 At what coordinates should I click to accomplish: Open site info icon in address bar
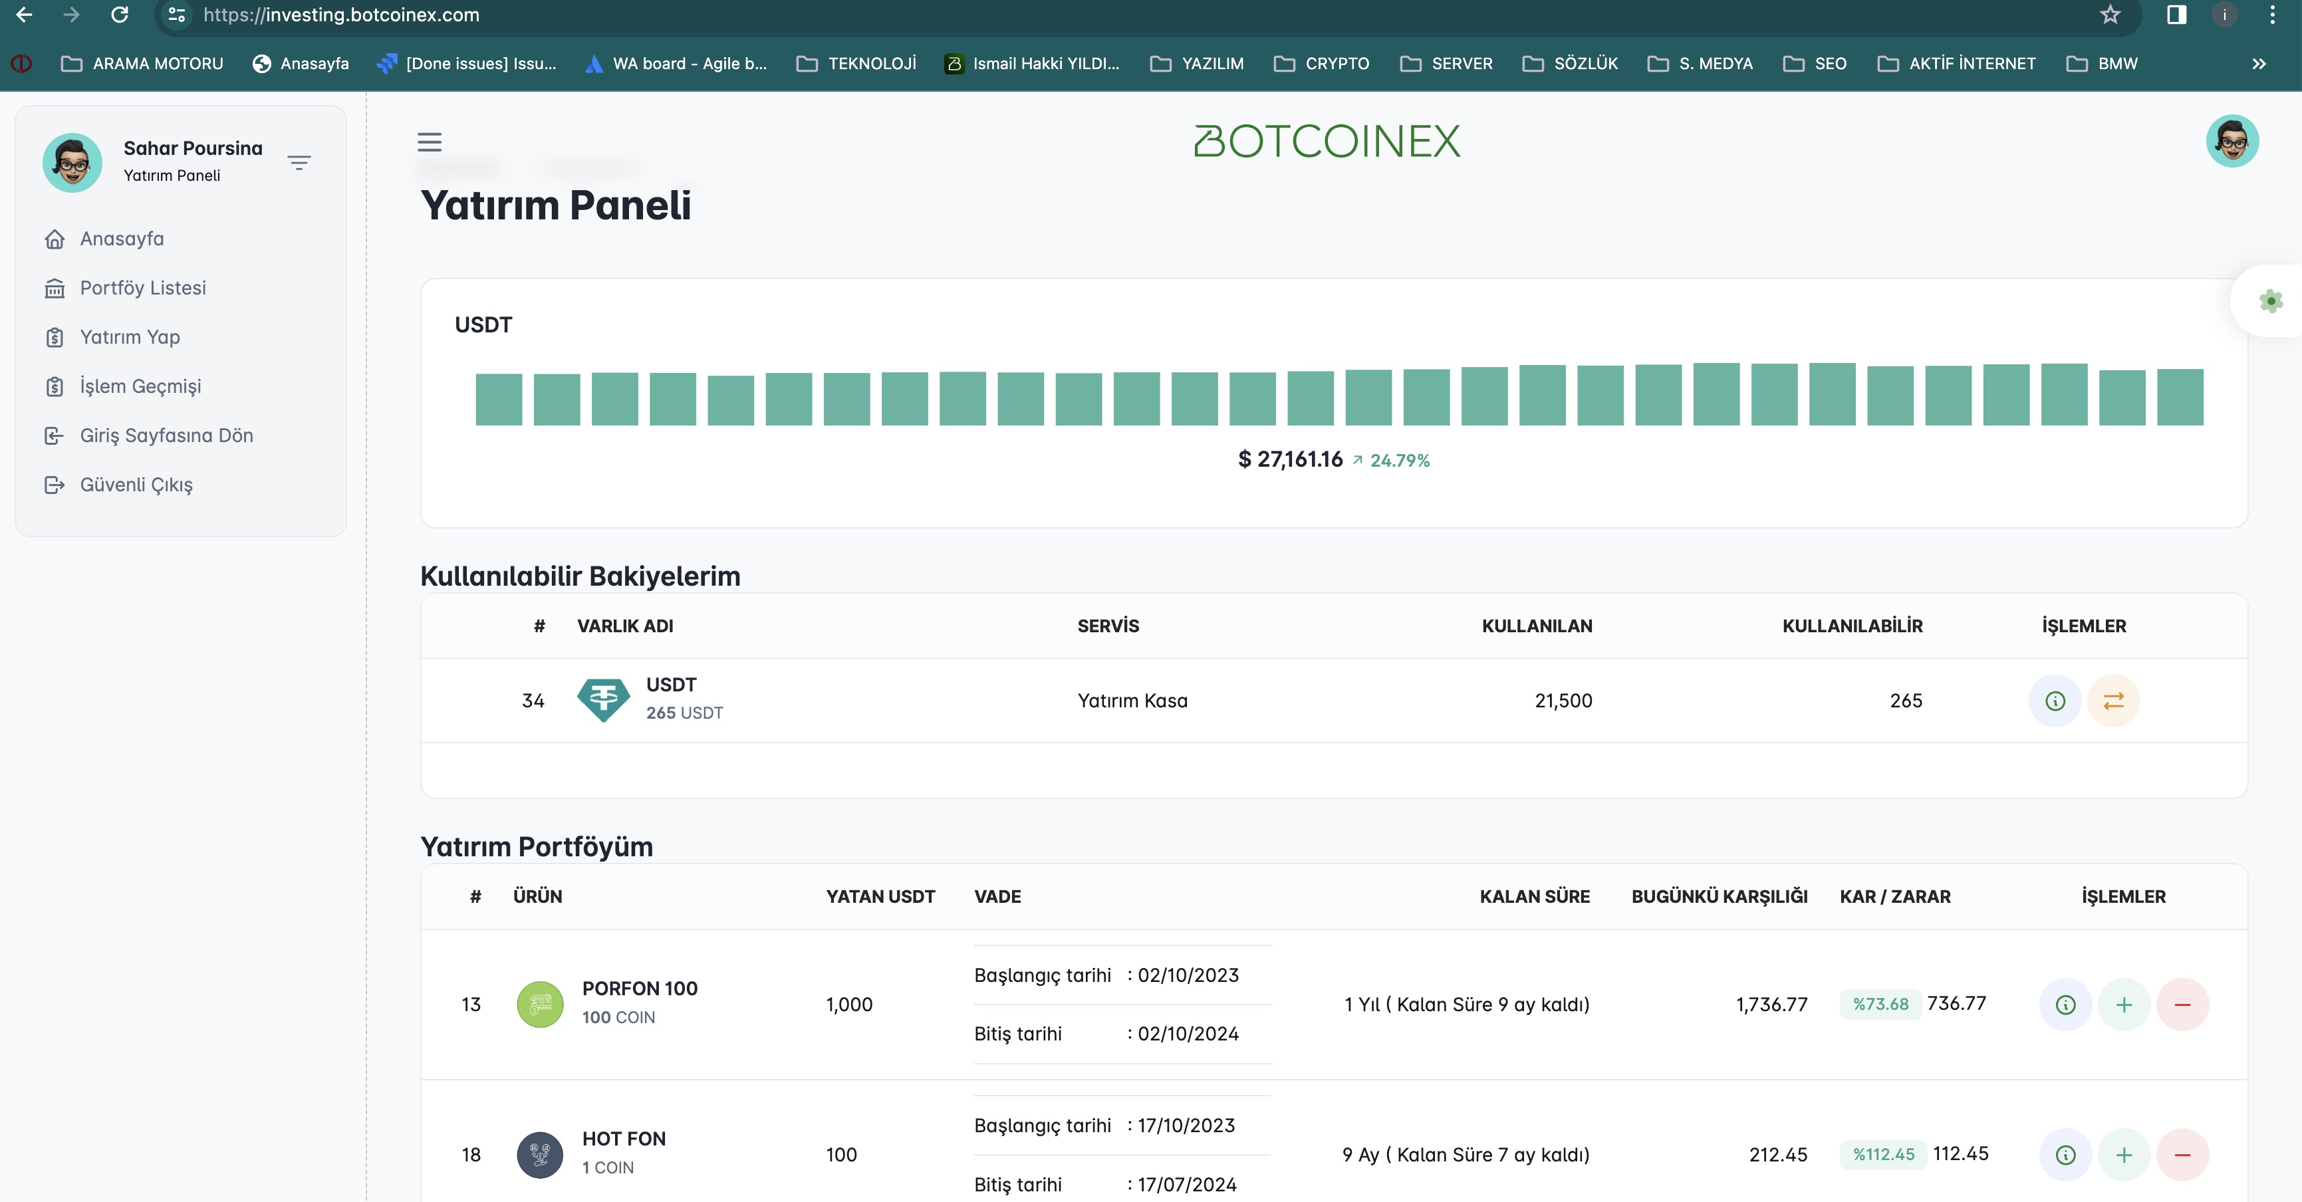point(177,15)
